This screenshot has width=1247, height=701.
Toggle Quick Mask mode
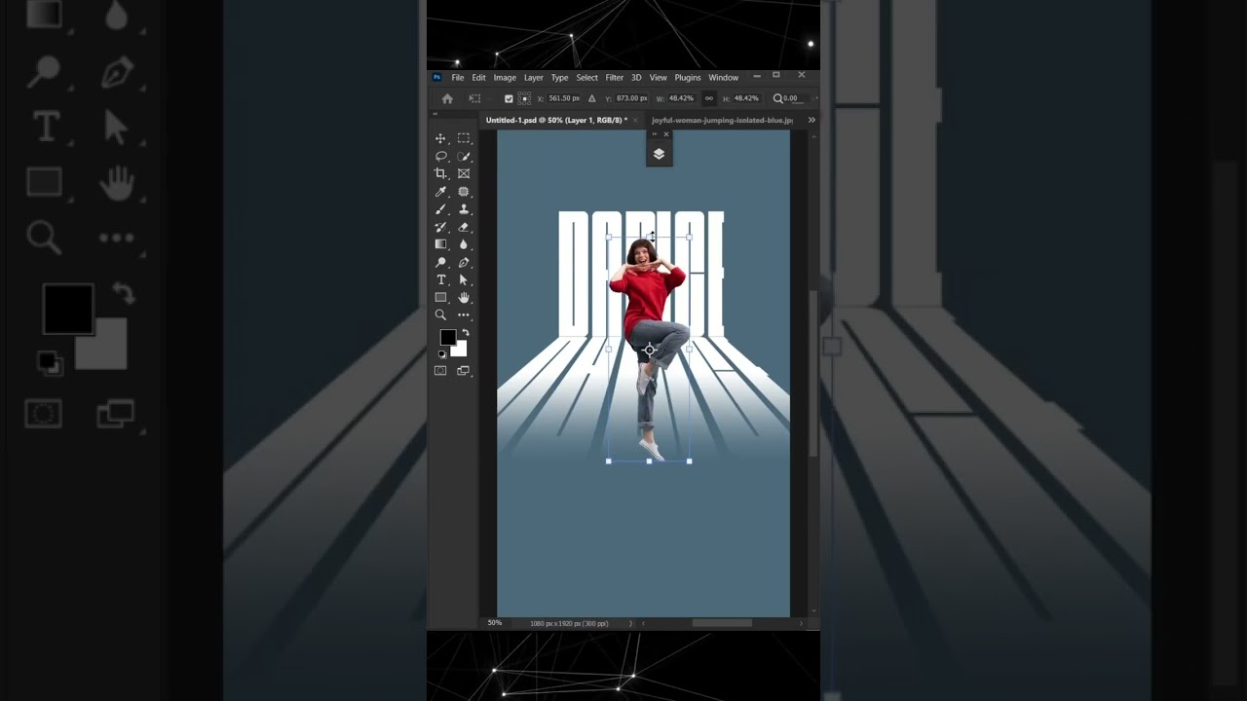pyautogui.click(x=440, y=371)
